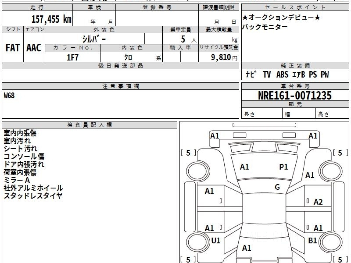This screenshot has width=351, height=263.
Task: Select the 登録番号 header
Action: [x=157, y=7]
